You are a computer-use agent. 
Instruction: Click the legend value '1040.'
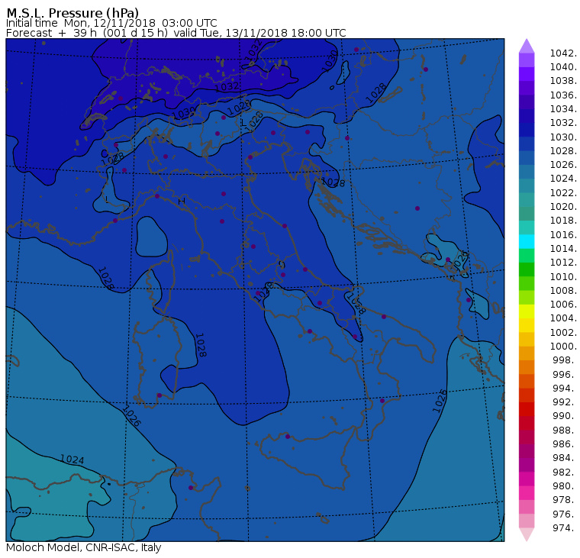coord(563,67)
